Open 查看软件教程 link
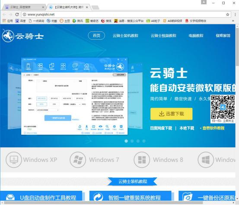This screenshot has height=205, width=239. [x=213, y=128]
